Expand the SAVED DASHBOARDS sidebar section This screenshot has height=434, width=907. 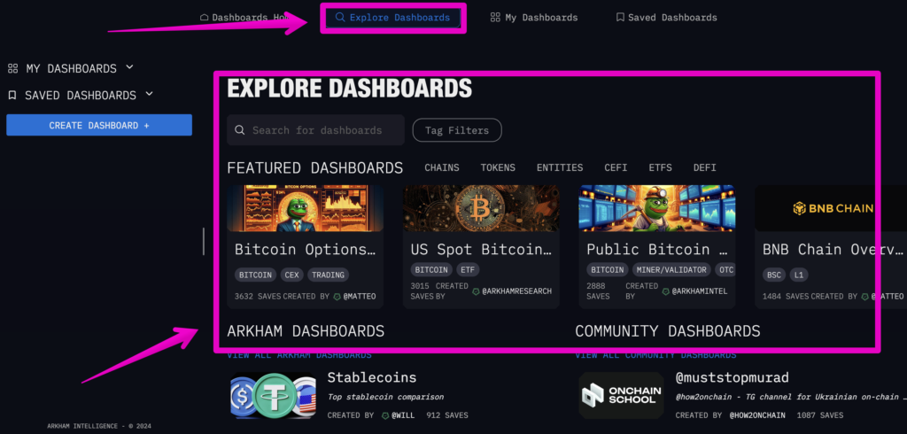pyautogui.click(x=149, y=94)
